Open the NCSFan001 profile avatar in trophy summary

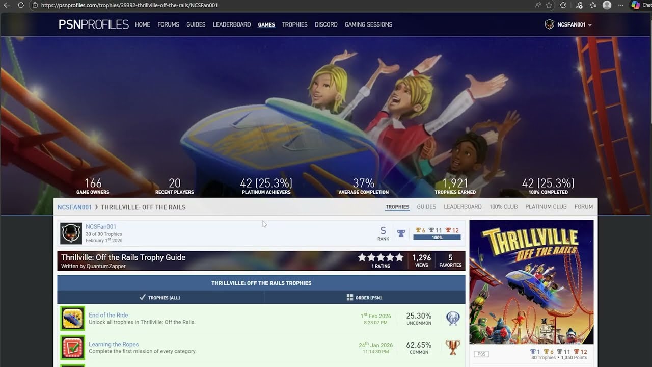click(x=71, y=233)
